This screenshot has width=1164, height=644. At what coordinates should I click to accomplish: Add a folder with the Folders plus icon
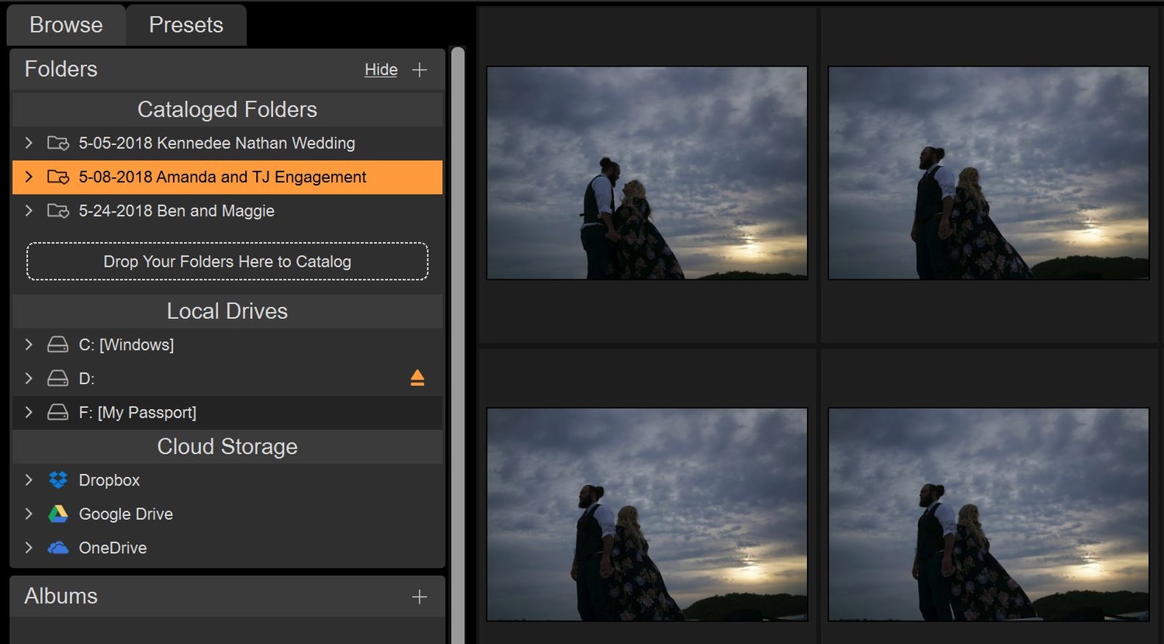pos(420,70)
